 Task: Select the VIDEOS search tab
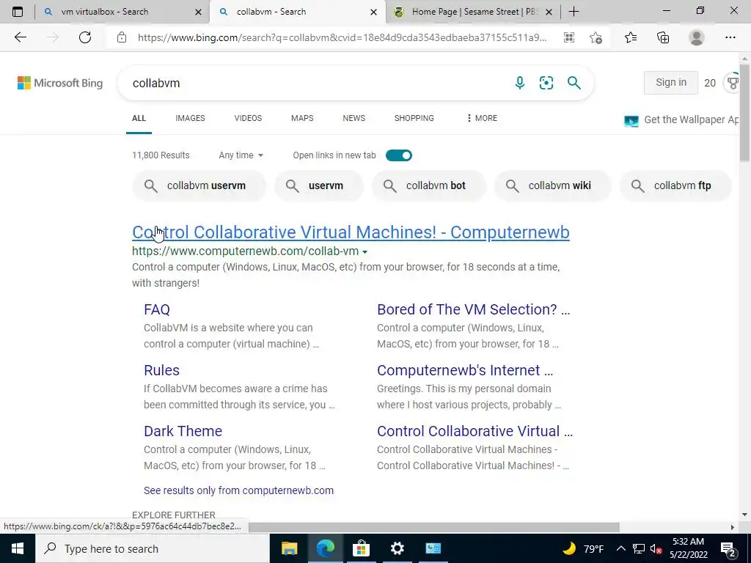(248, 118)
